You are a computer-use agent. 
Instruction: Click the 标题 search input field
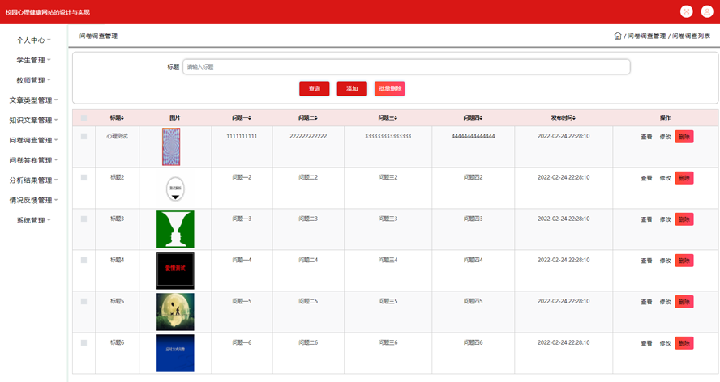coord(405,67)
